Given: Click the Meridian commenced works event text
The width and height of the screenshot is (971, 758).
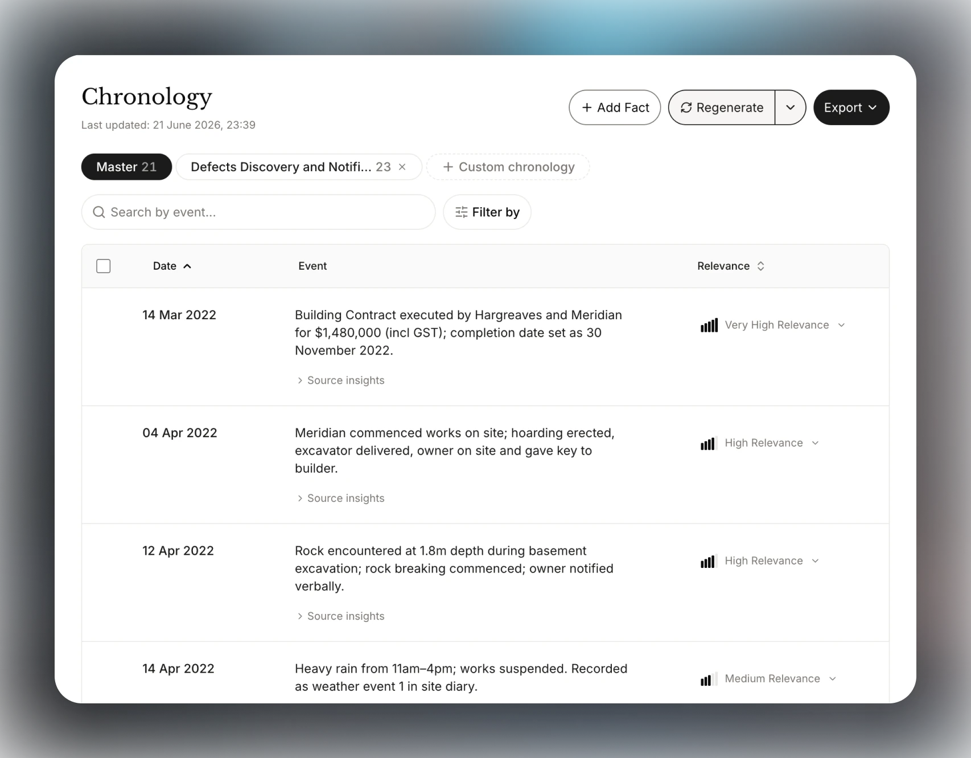Looking at the screenshot, I should (455, 450).
